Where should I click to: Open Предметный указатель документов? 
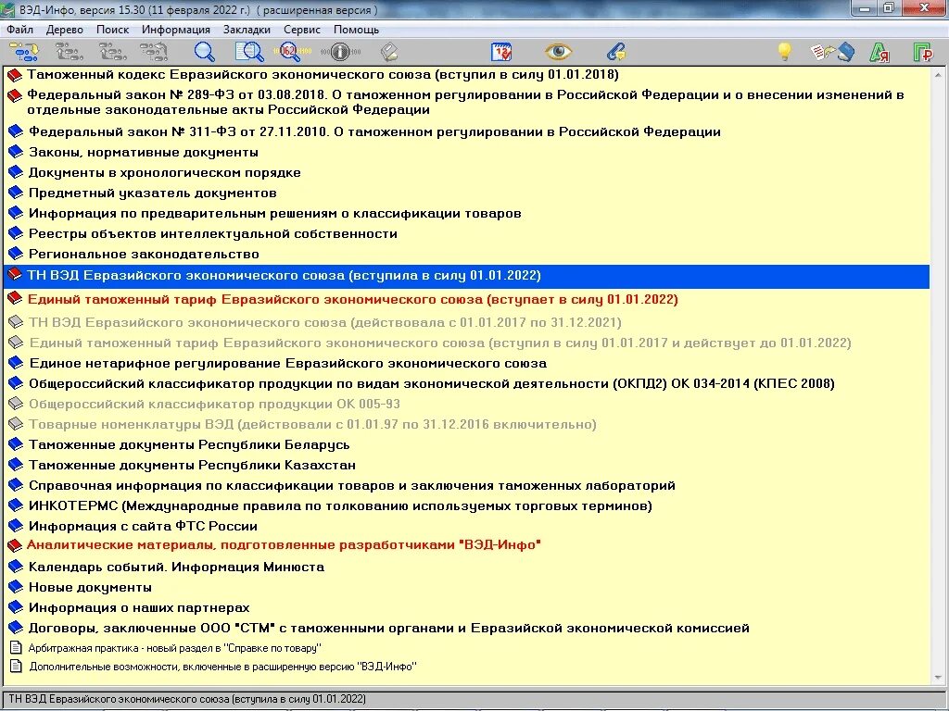[x=153, y=193]
